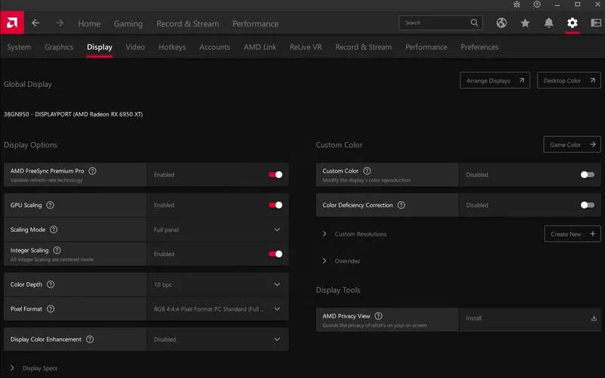The height and width of the screenshot is (378, 605).
Task: Show help for Scaling Mode
Action: click(x=54, y=230)
